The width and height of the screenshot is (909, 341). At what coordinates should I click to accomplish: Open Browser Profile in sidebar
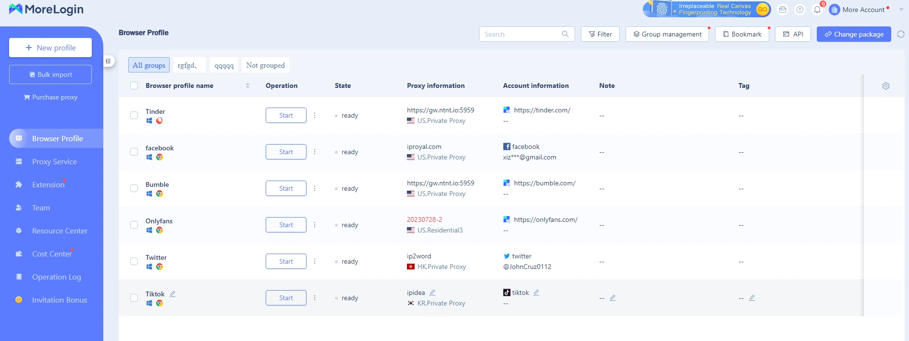point(56,138)
